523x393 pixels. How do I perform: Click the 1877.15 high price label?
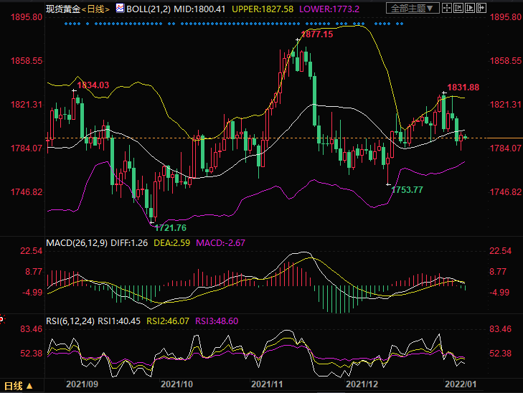click(x=317, y=34)
